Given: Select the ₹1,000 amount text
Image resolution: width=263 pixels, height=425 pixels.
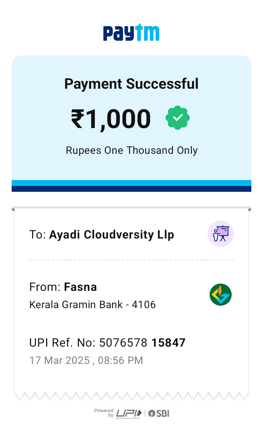Looking at the screenshot, I should point(111,119).
